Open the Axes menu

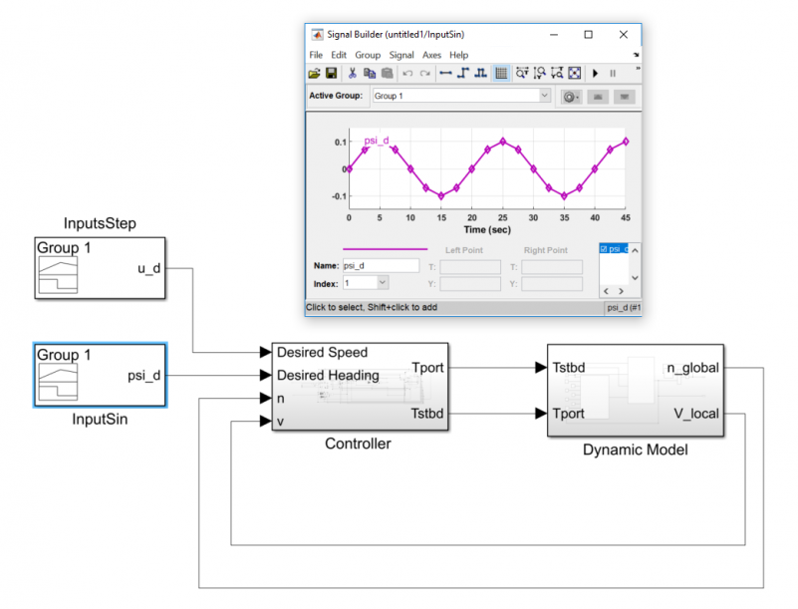pyautogui.click(x=431, y=55)
